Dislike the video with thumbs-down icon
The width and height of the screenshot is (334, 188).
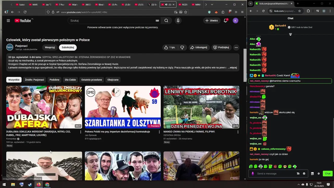click(x=182, y=47)
